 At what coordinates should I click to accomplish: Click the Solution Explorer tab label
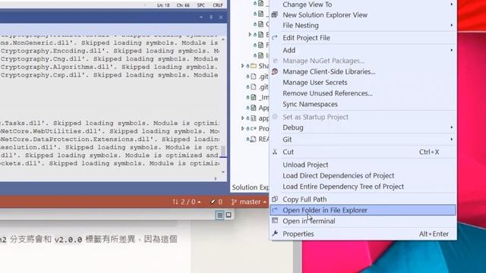click(x=251, y=187)
